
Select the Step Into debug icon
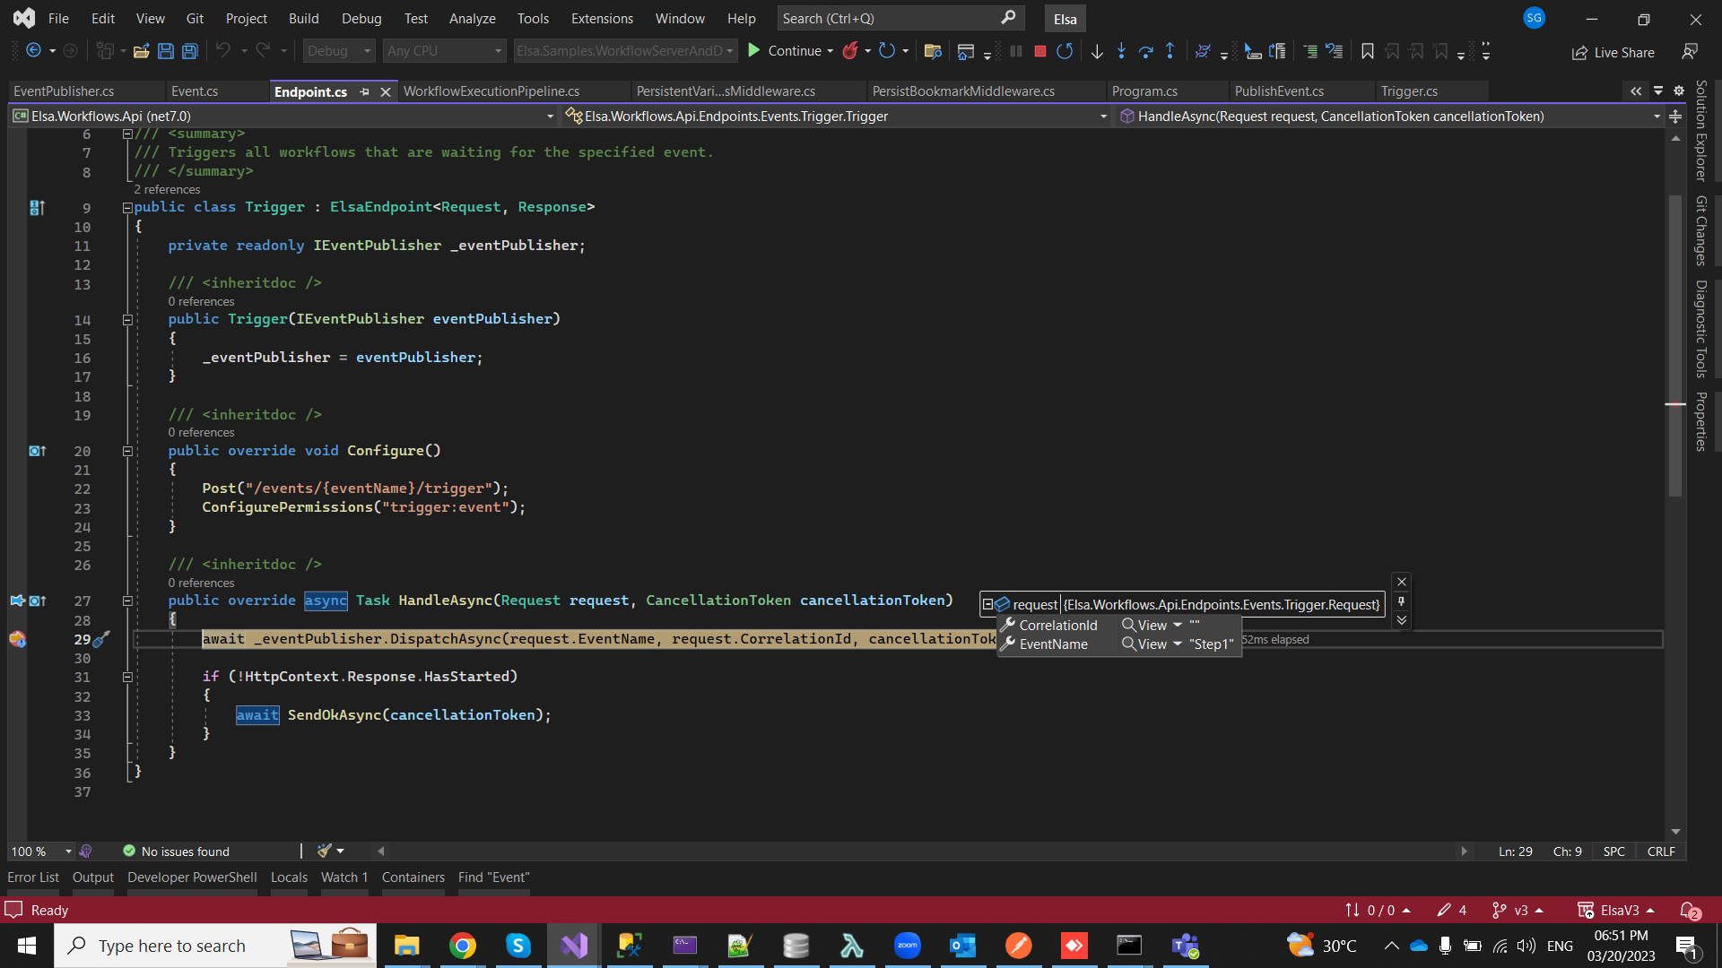tap(1122, 51)
